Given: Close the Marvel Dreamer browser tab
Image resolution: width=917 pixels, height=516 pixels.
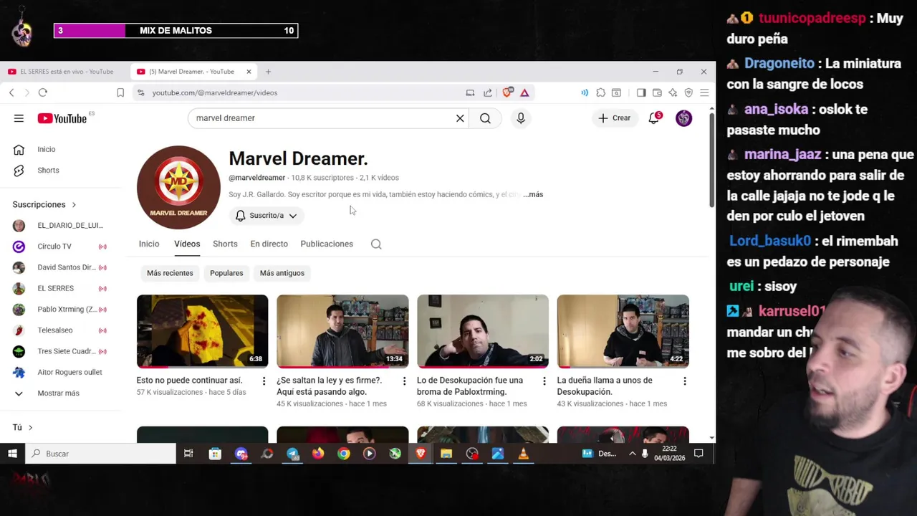Looking at the screenshot, I should tap(249, 72).
